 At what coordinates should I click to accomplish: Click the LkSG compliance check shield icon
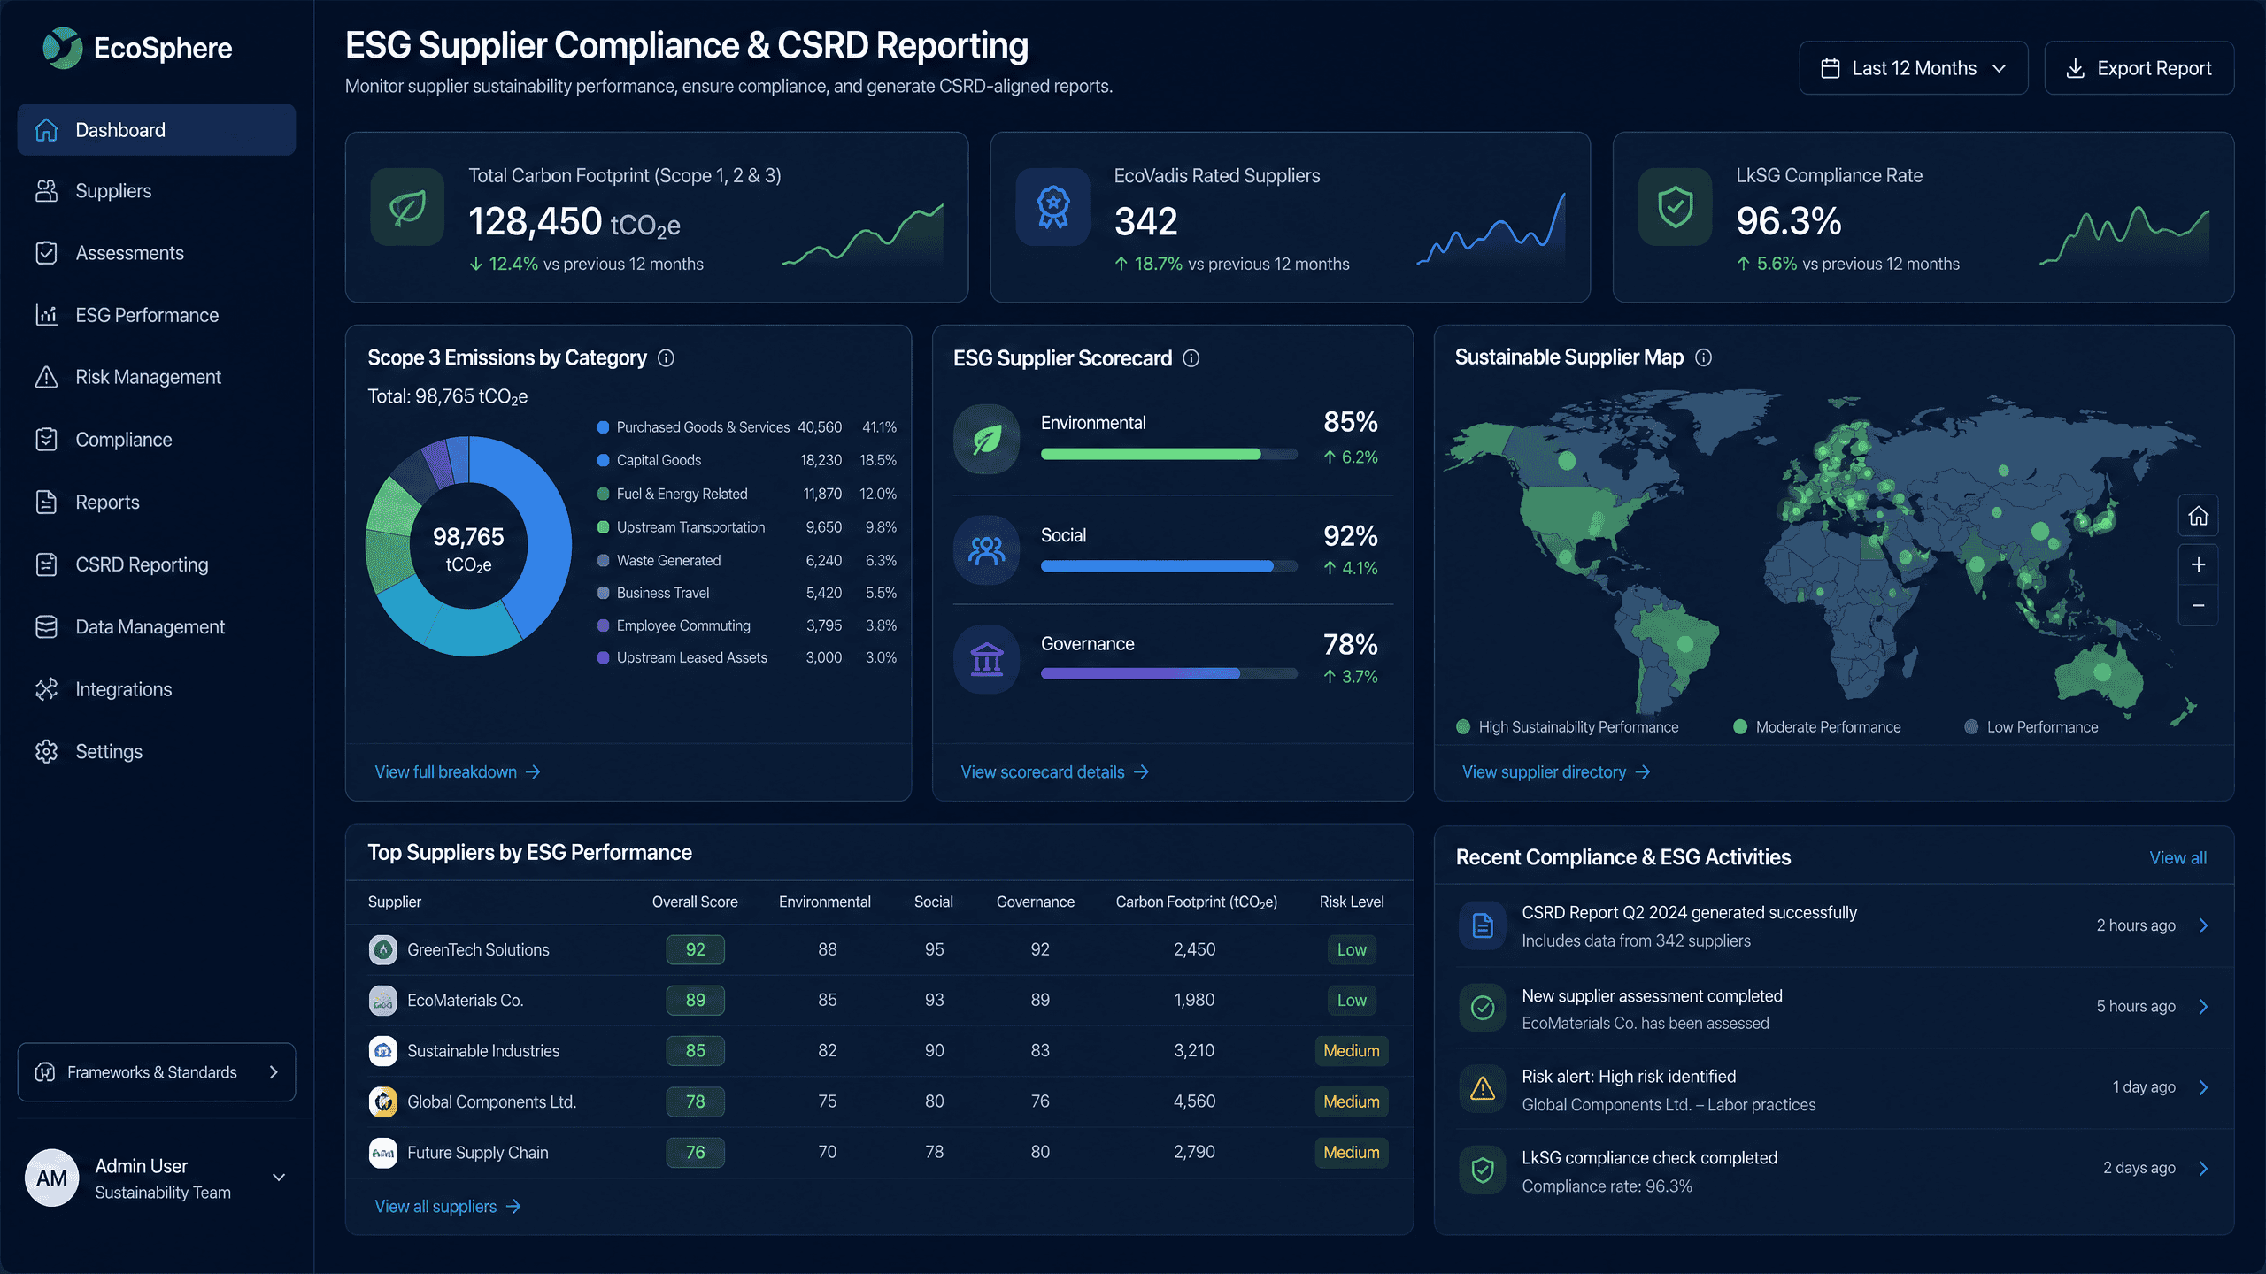(x=1483, y=1170)
